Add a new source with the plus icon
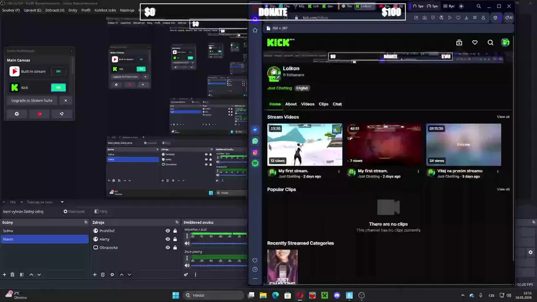Image resolution: width=537 pixels, height=302 pixels. click(x=95, y=275)
